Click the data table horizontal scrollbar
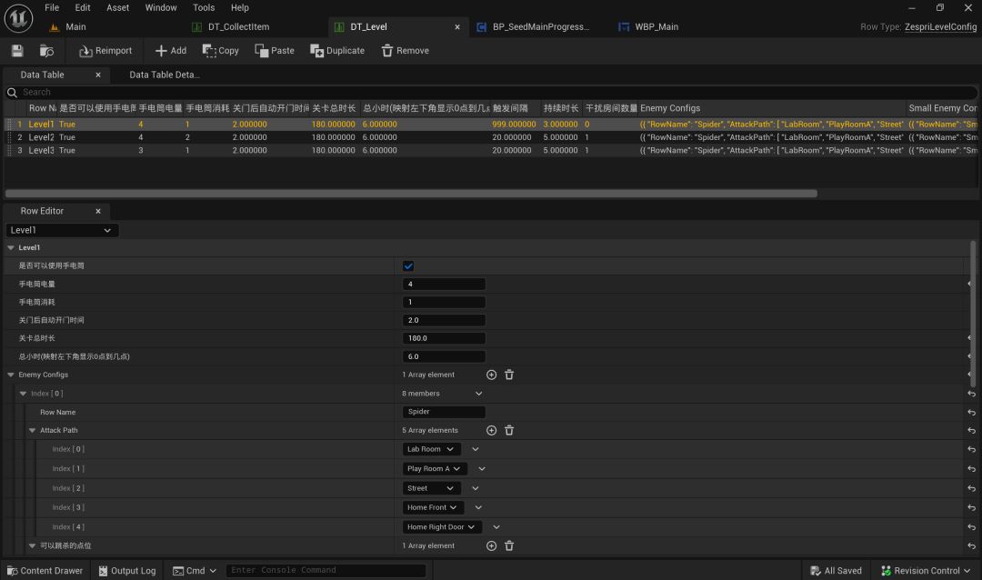This screenshot has height=580, width=982. pos(411,194)
